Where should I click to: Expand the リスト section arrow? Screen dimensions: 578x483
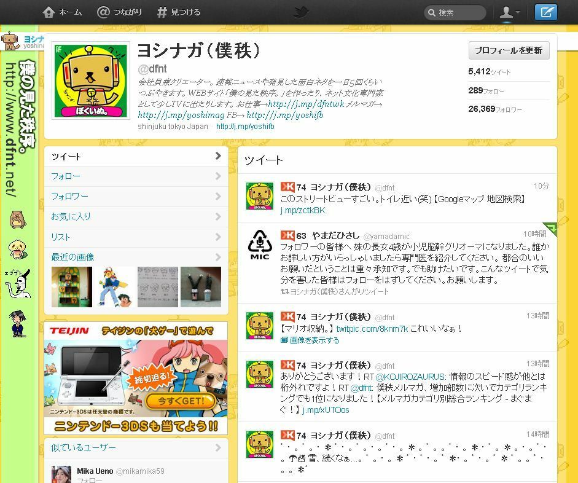pyautogui.click(x=218, y=237)
